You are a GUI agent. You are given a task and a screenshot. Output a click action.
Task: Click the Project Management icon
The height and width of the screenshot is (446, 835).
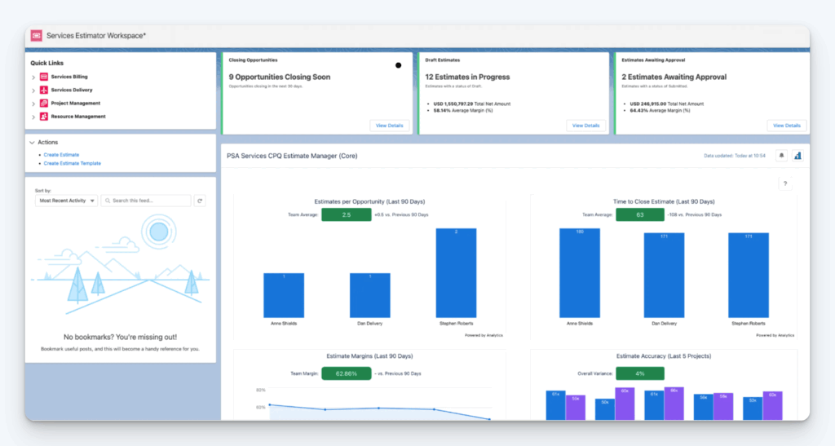click(x=44, y=104)
